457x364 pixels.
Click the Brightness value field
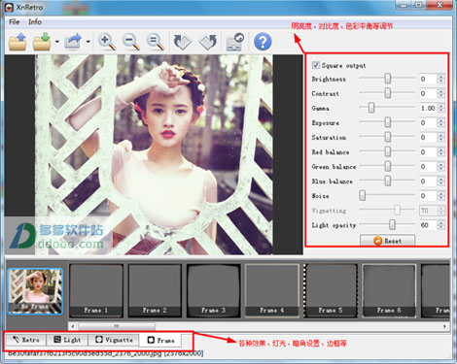click(x=428, y=79)
